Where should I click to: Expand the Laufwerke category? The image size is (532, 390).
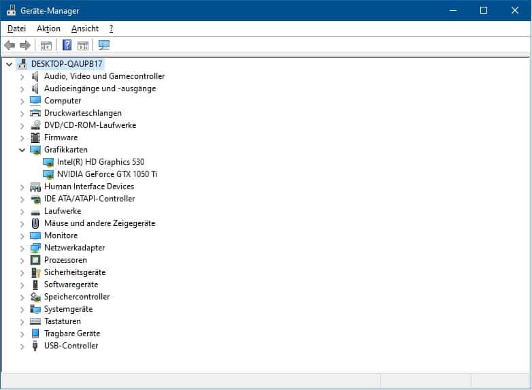(x=22, y=212)
